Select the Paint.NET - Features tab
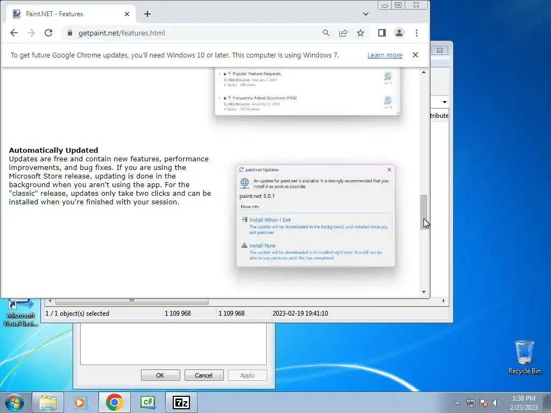 point(72,14)
